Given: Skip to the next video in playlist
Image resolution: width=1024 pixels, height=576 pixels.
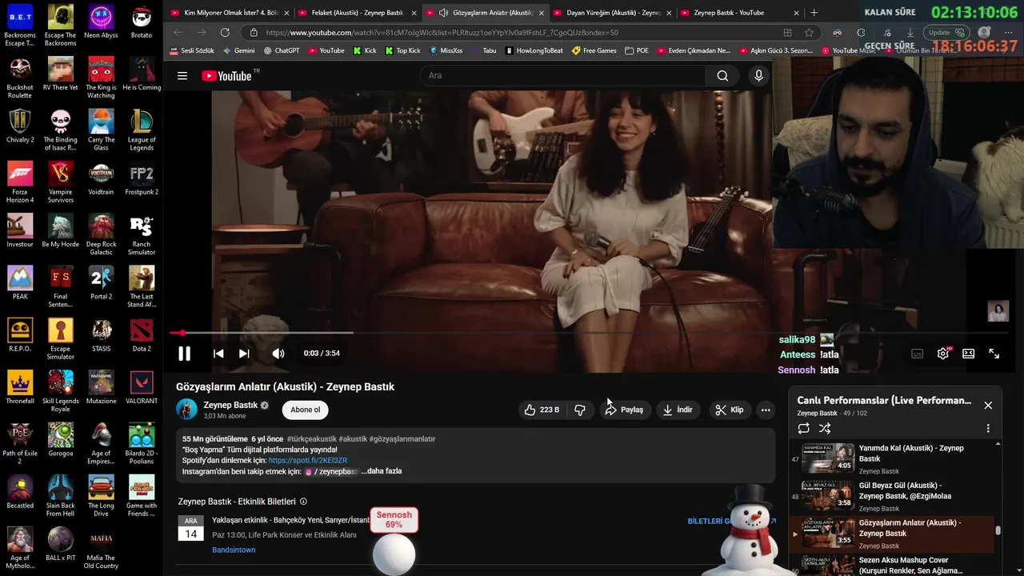Looking at the screenshot, I should (x=244, y=354).
